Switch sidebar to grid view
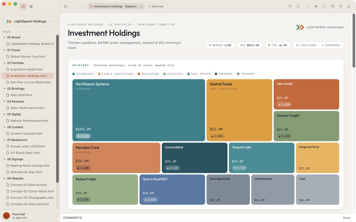Viewport: 356px width, 222px height. tap(31, 6)
